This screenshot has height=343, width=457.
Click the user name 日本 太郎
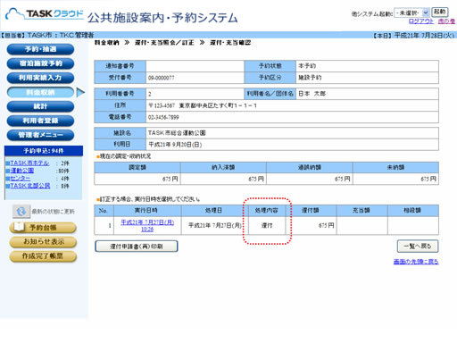point(312,94)
